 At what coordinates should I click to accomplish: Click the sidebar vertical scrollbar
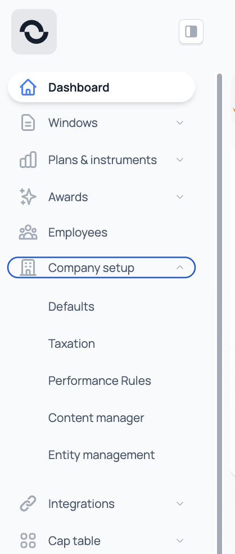click(219, 314)
